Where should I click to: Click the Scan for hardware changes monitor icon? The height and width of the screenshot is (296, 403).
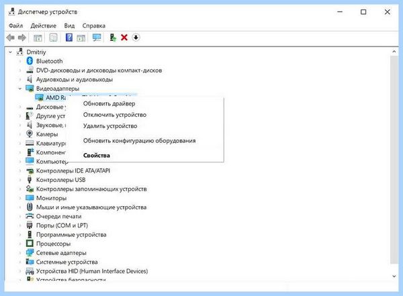pos(97,38)
